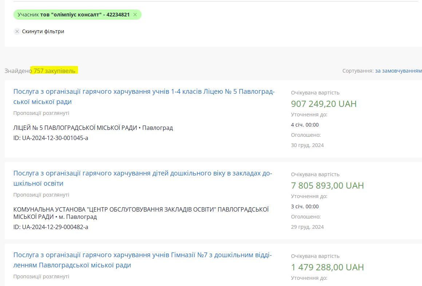Click the highlighted "757 закупівель" result count
This screenshot has width=422, height=286.
pyautogui.click(x=55, y=71)
